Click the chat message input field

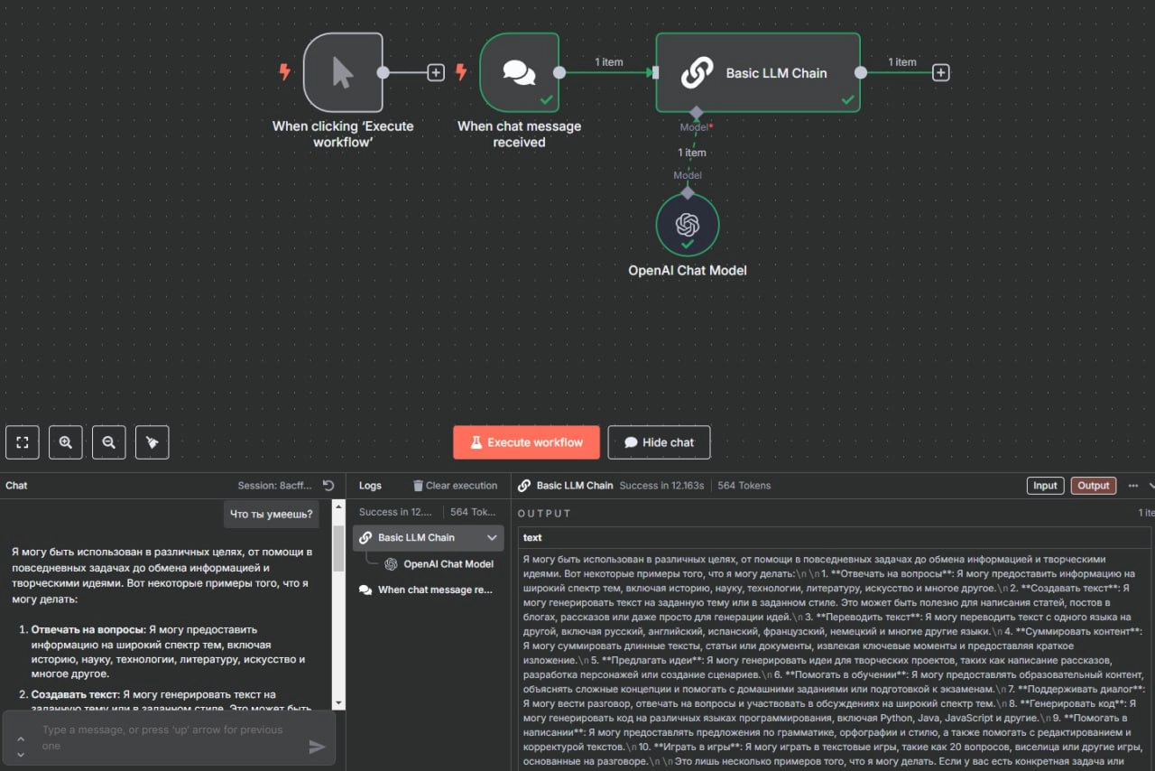[x=167, y=738]
